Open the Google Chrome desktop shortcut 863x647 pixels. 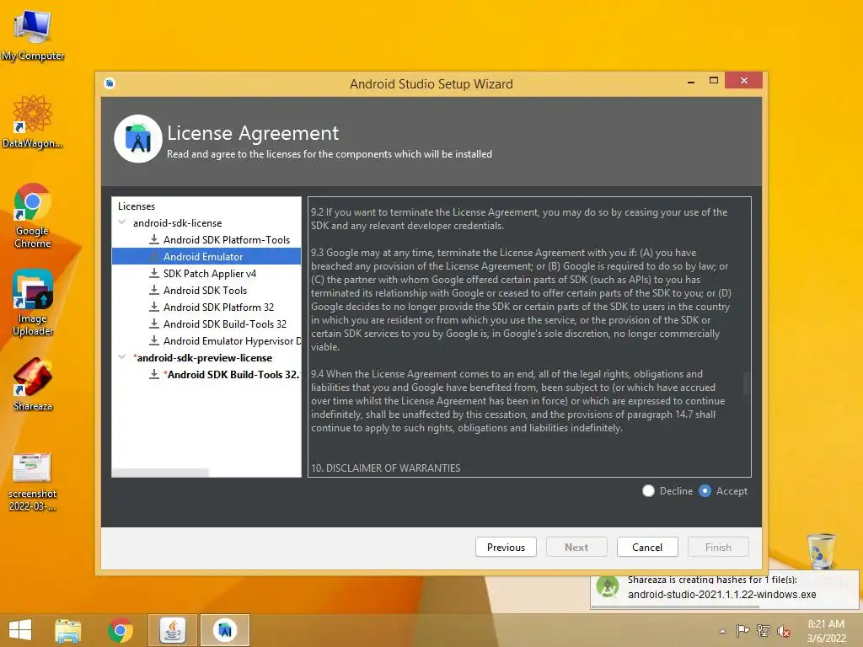pos(33,215)
